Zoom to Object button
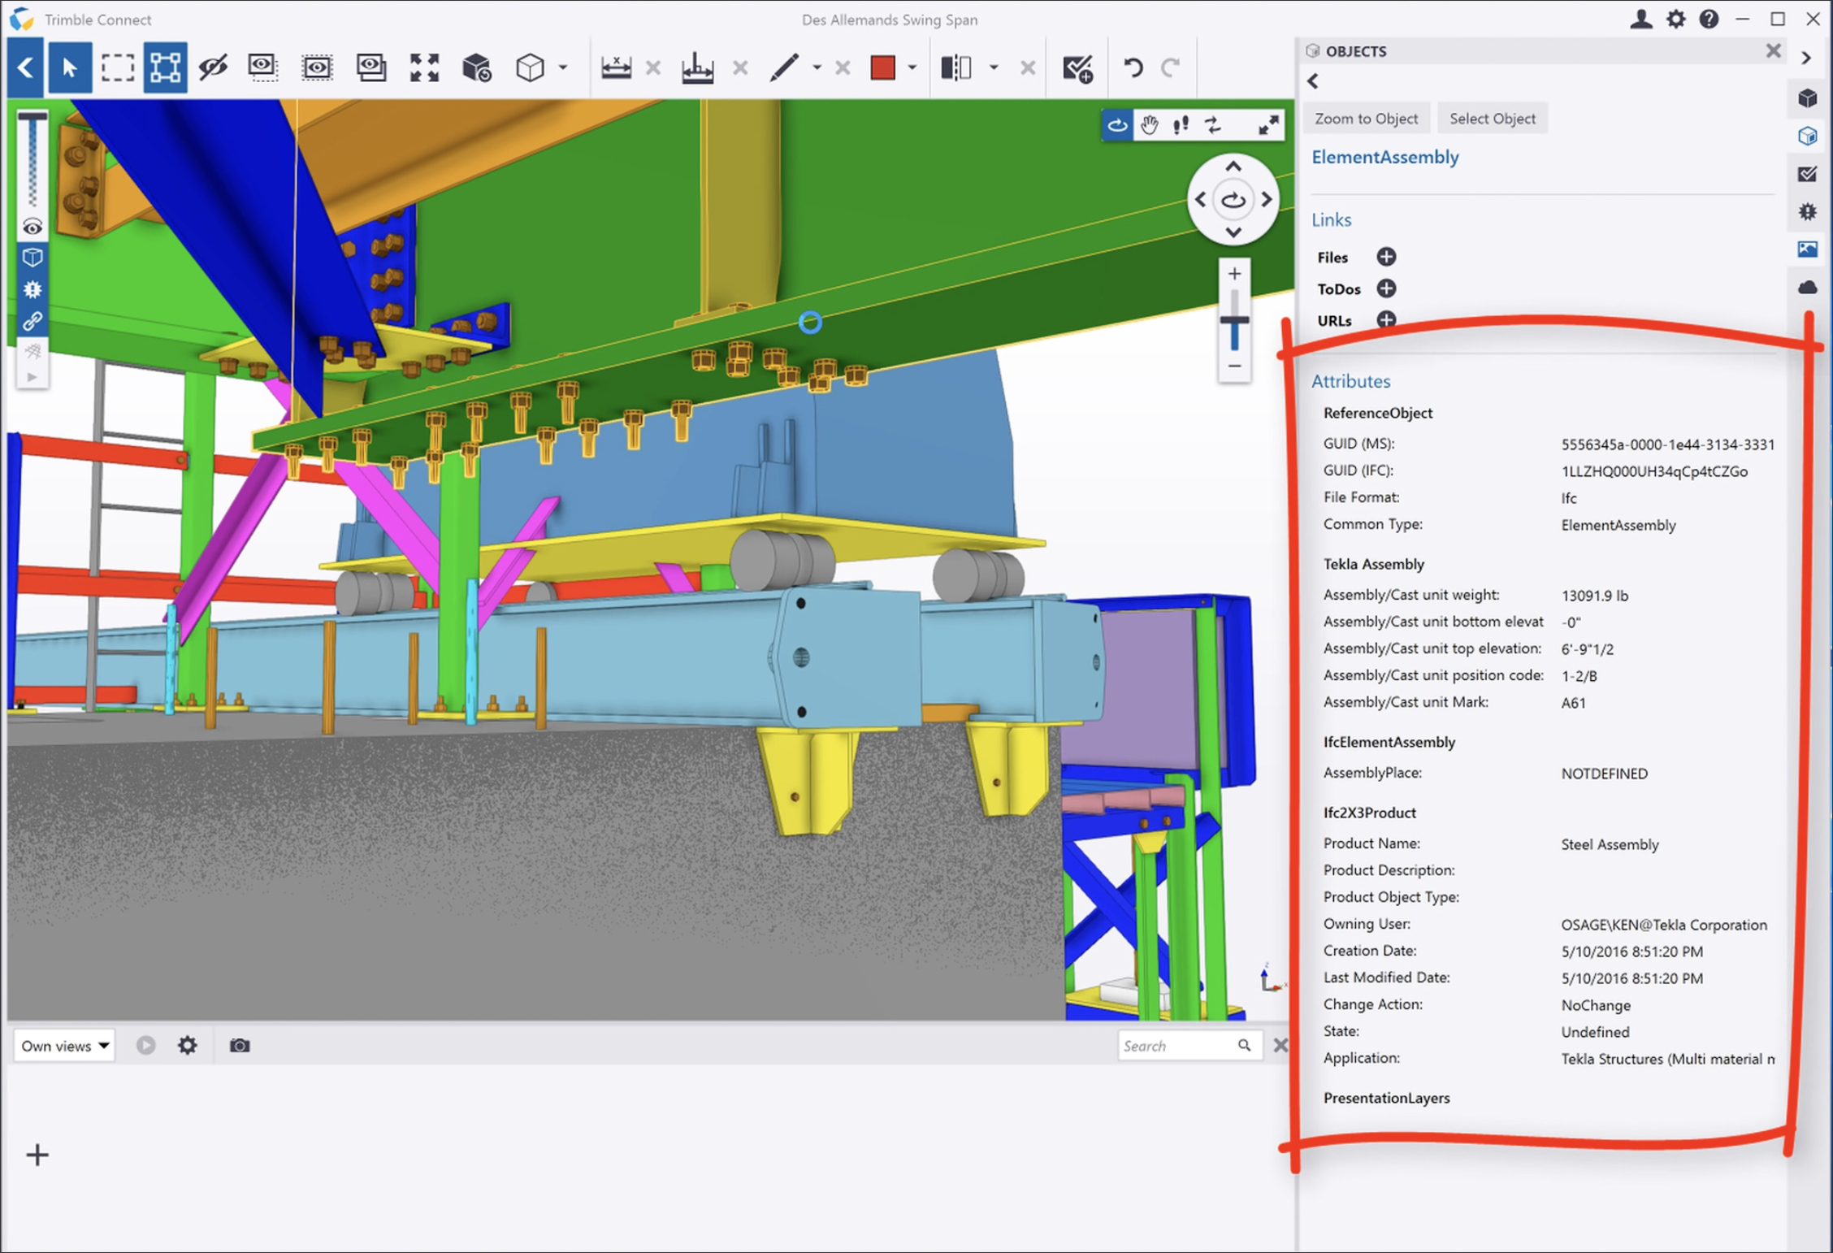1833x1253 pixels. [1367, 119]
